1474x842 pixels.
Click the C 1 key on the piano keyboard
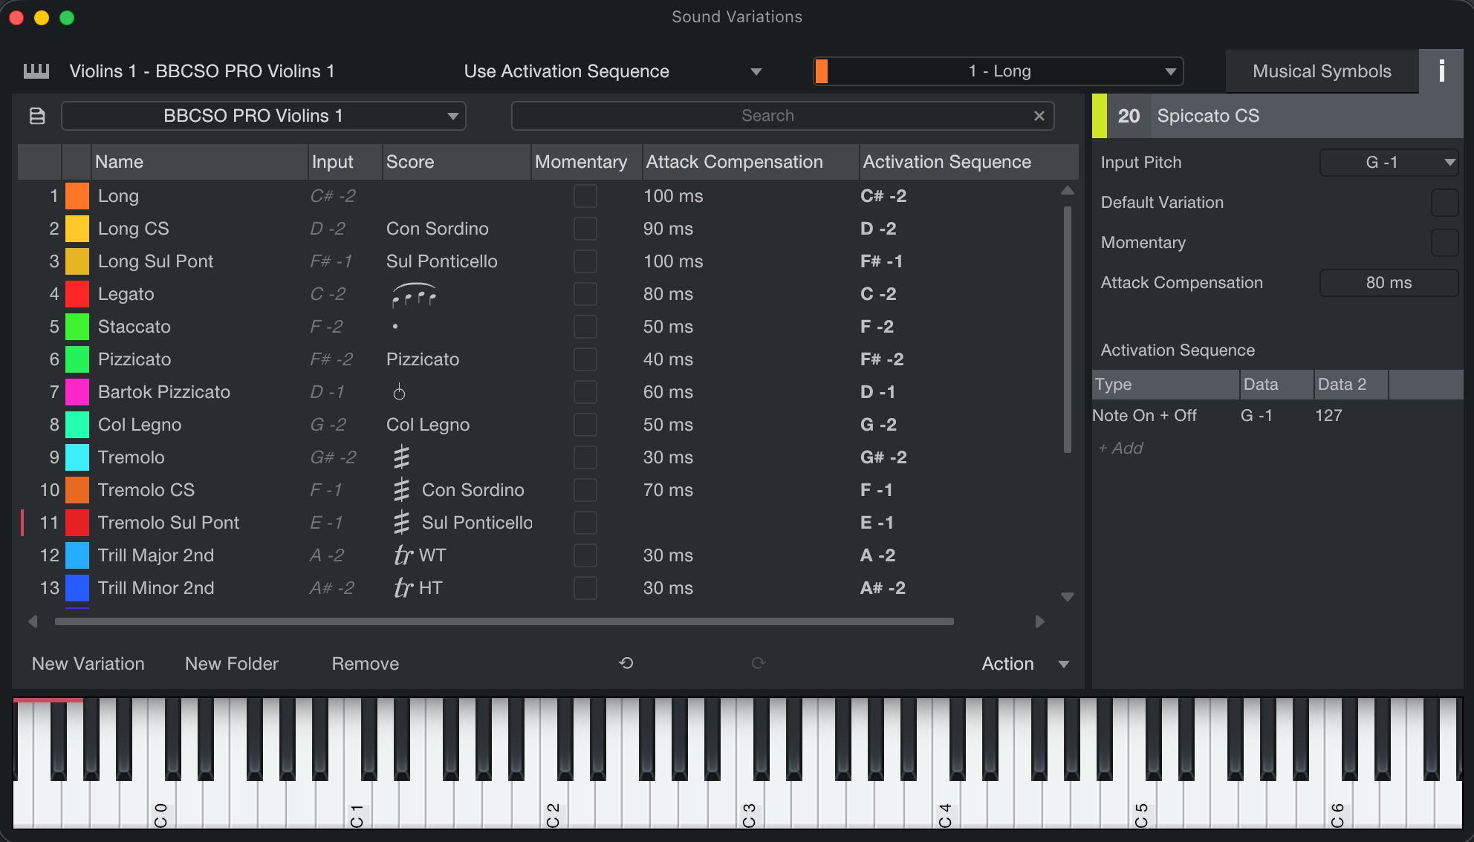pos(357,798)
